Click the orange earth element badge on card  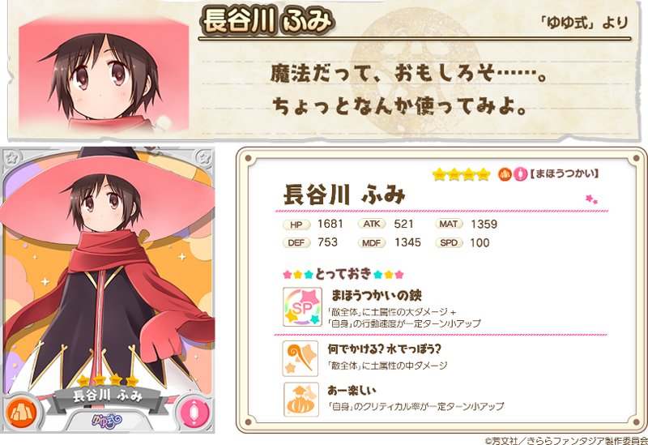21,413
